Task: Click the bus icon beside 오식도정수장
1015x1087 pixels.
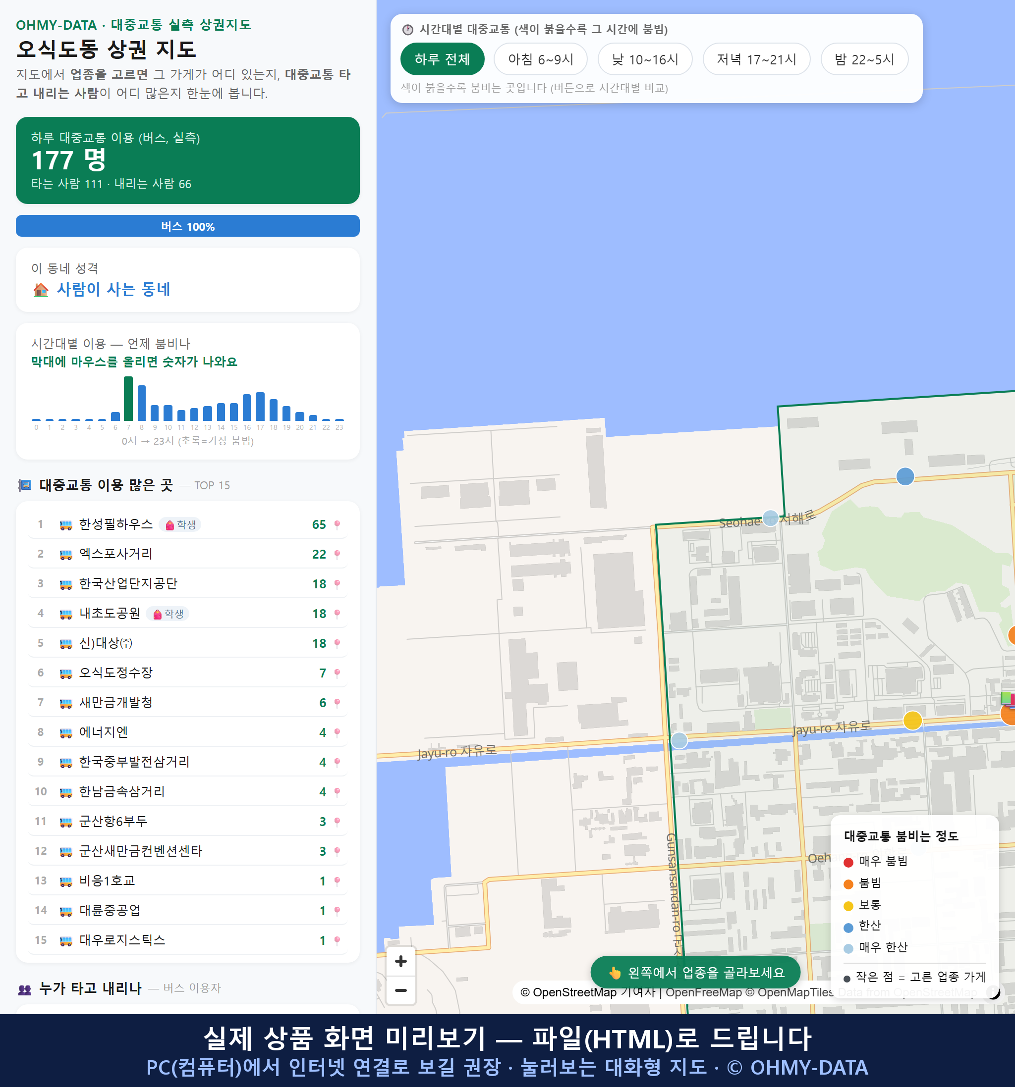Action: coord(65,673)
